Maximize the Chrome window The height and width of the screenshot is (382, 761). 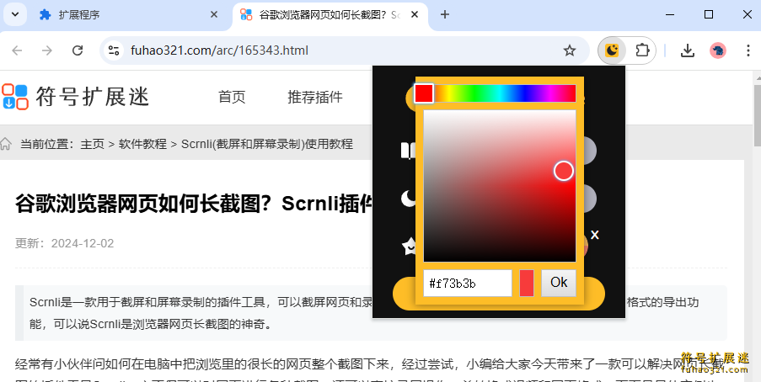click(x=709, y=14)
